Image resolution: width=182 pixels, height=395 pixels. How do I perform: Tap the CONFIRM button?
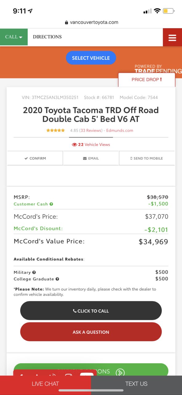tap(35, 158)
